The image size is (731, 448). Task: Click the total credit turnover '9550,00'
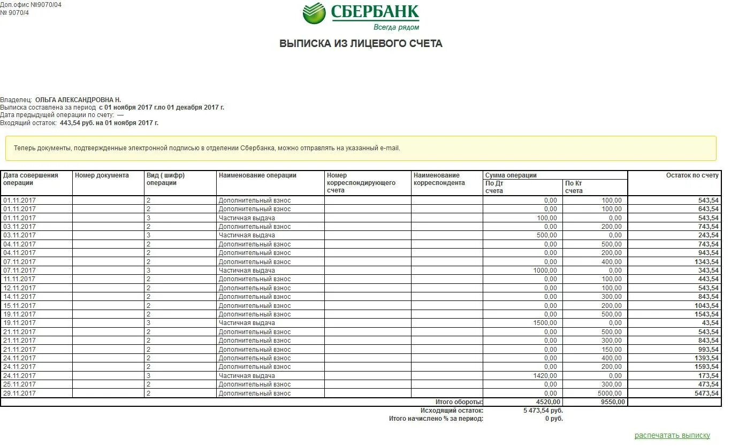coord(613,402)
